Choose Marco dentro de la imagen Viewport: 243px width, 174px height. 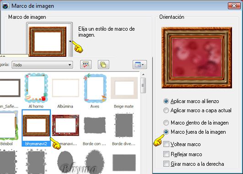196,123
